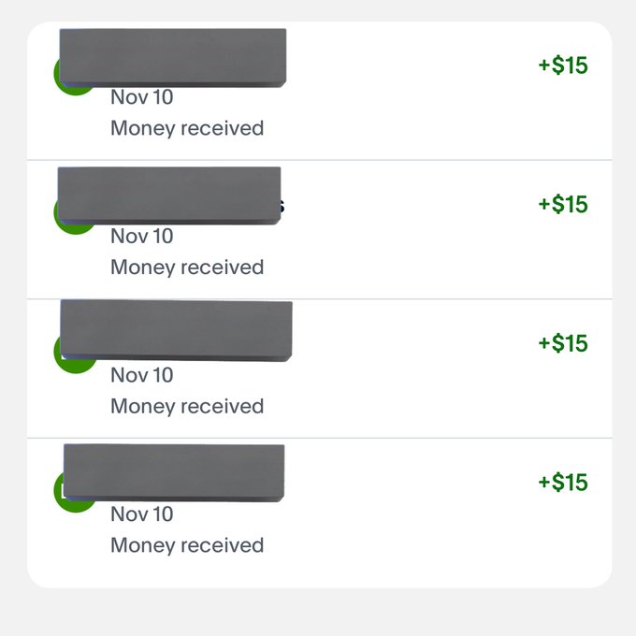Screen dimensions: 636x636
Task: Open the third transaction's green avatar icon
Action: point(74,353)
